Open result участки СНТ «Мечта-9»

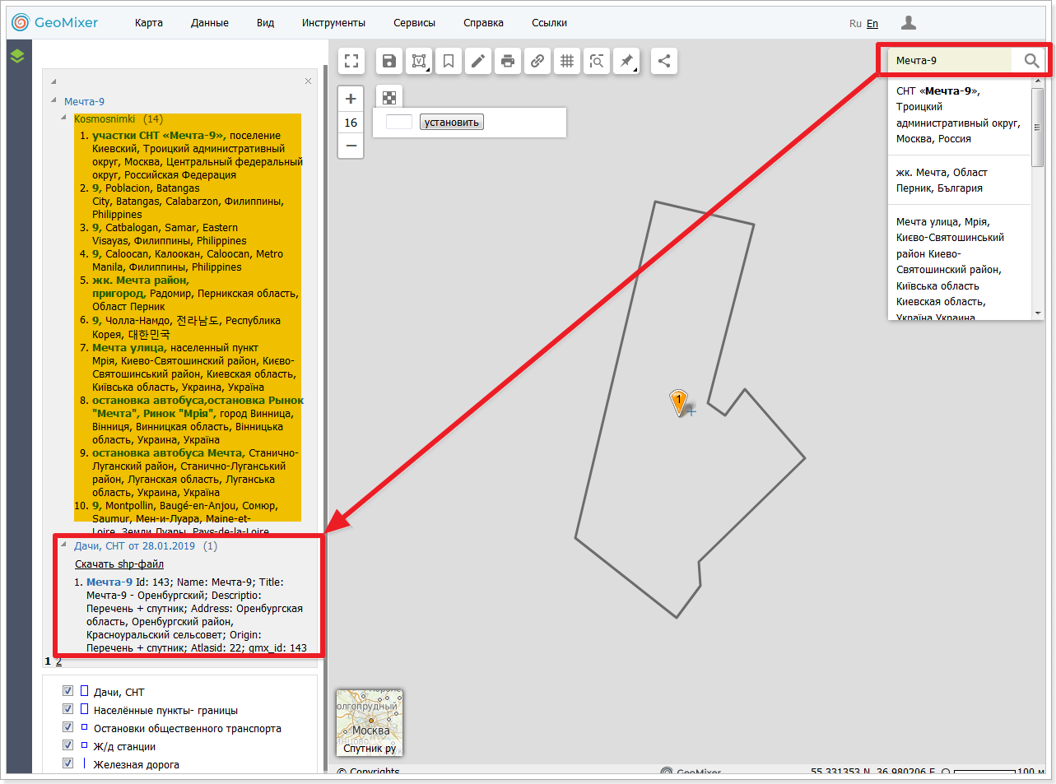(158, 136)
